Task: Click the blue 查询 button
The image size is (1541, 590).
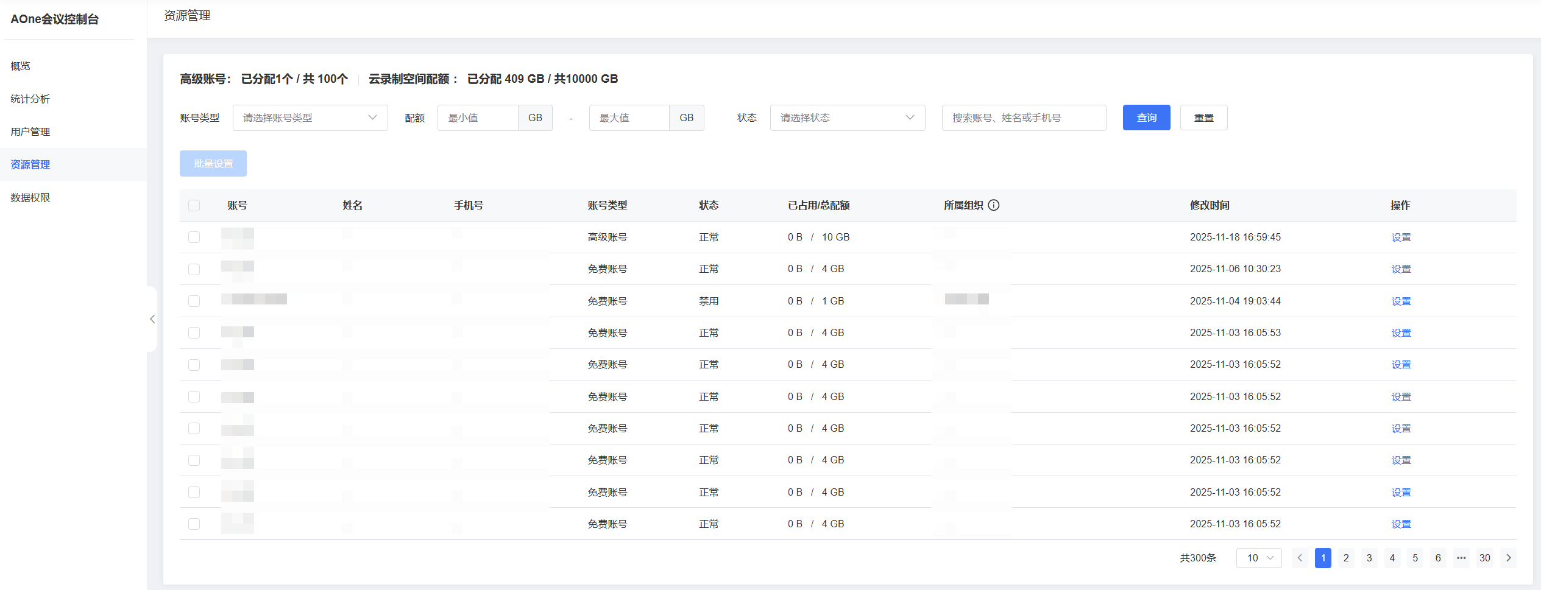Action: tap(1146, 118)
